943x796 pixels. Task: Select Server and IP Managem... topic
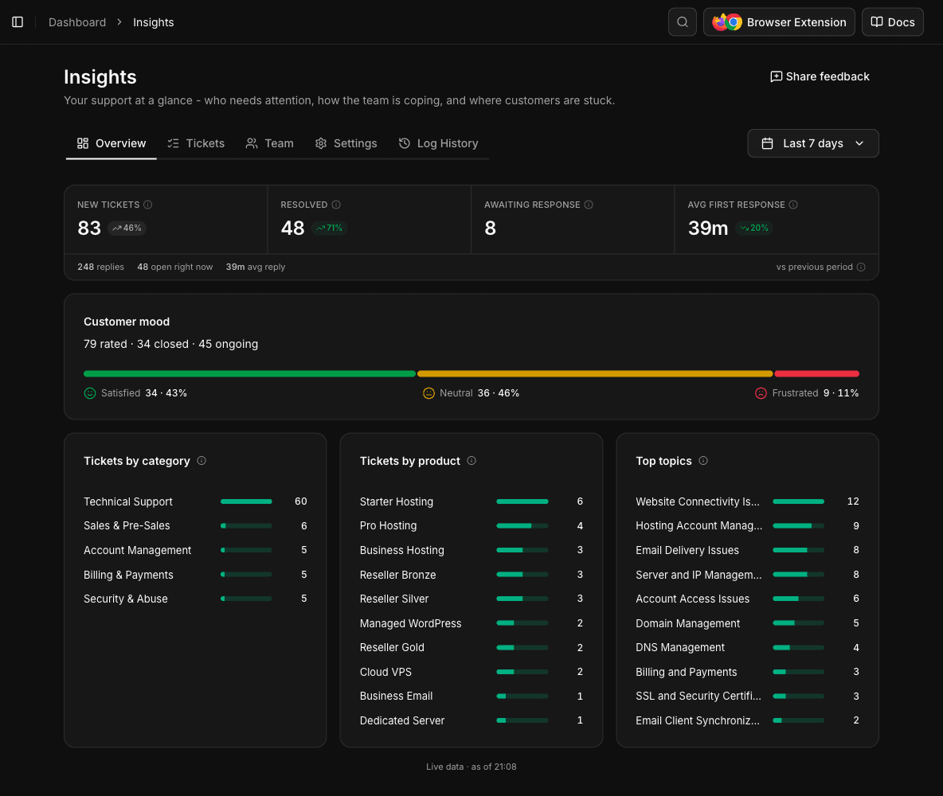(x=747, y=575)
